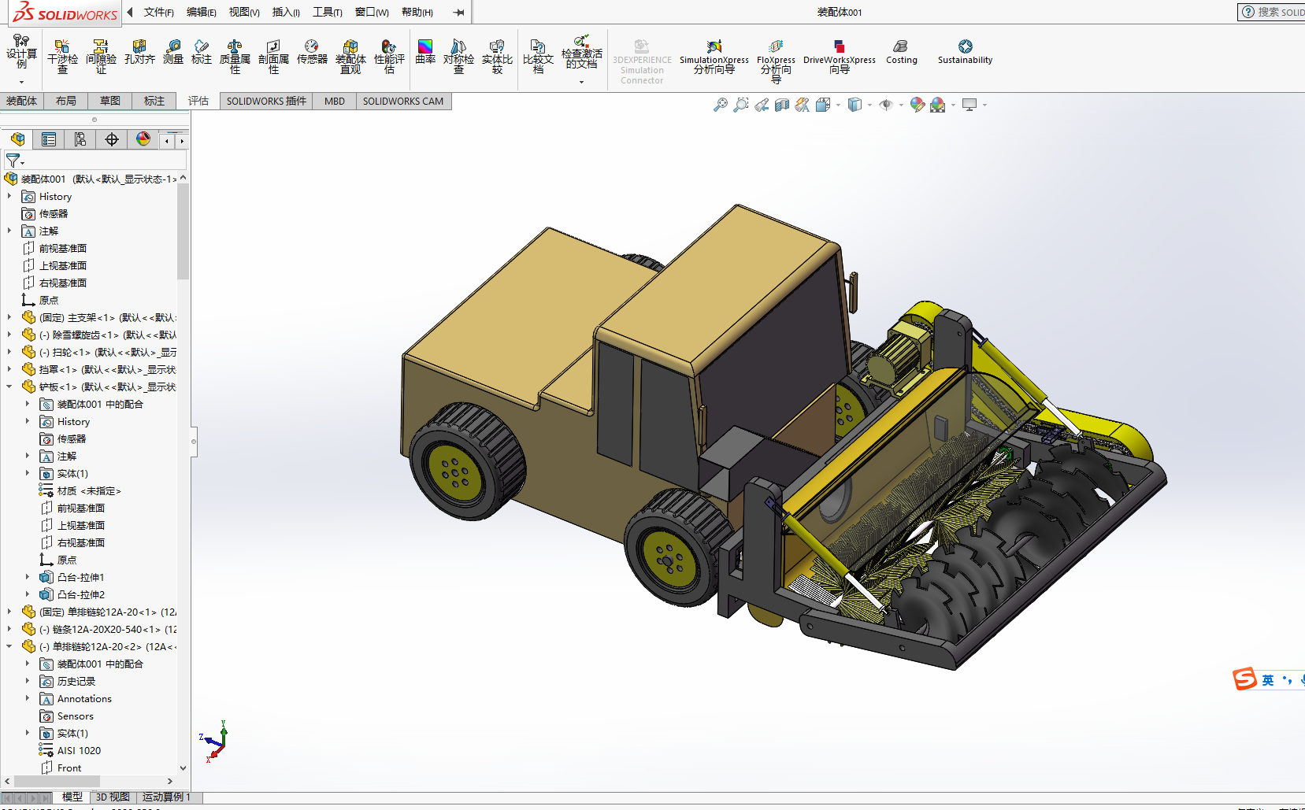Run the 性能评估 performance evaluation tool
1305x810 pixels.
(389, 57)
